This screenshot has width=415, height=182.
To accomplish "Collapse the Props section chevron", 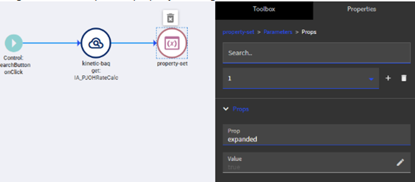I will 226,109.
